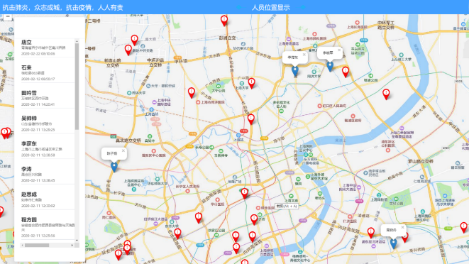
Task: Click the list scrollbar up arrow
Action: [x=77, y=41]
